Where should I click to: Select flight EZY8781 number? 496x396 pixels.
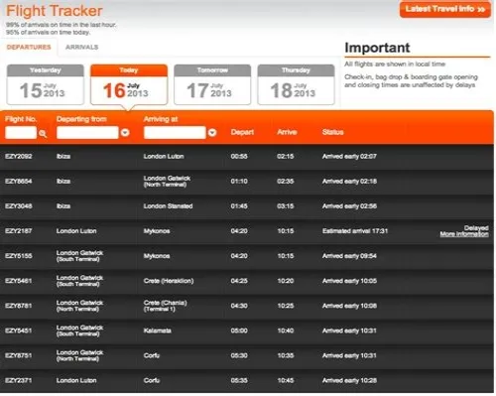[x=19, y=306]
